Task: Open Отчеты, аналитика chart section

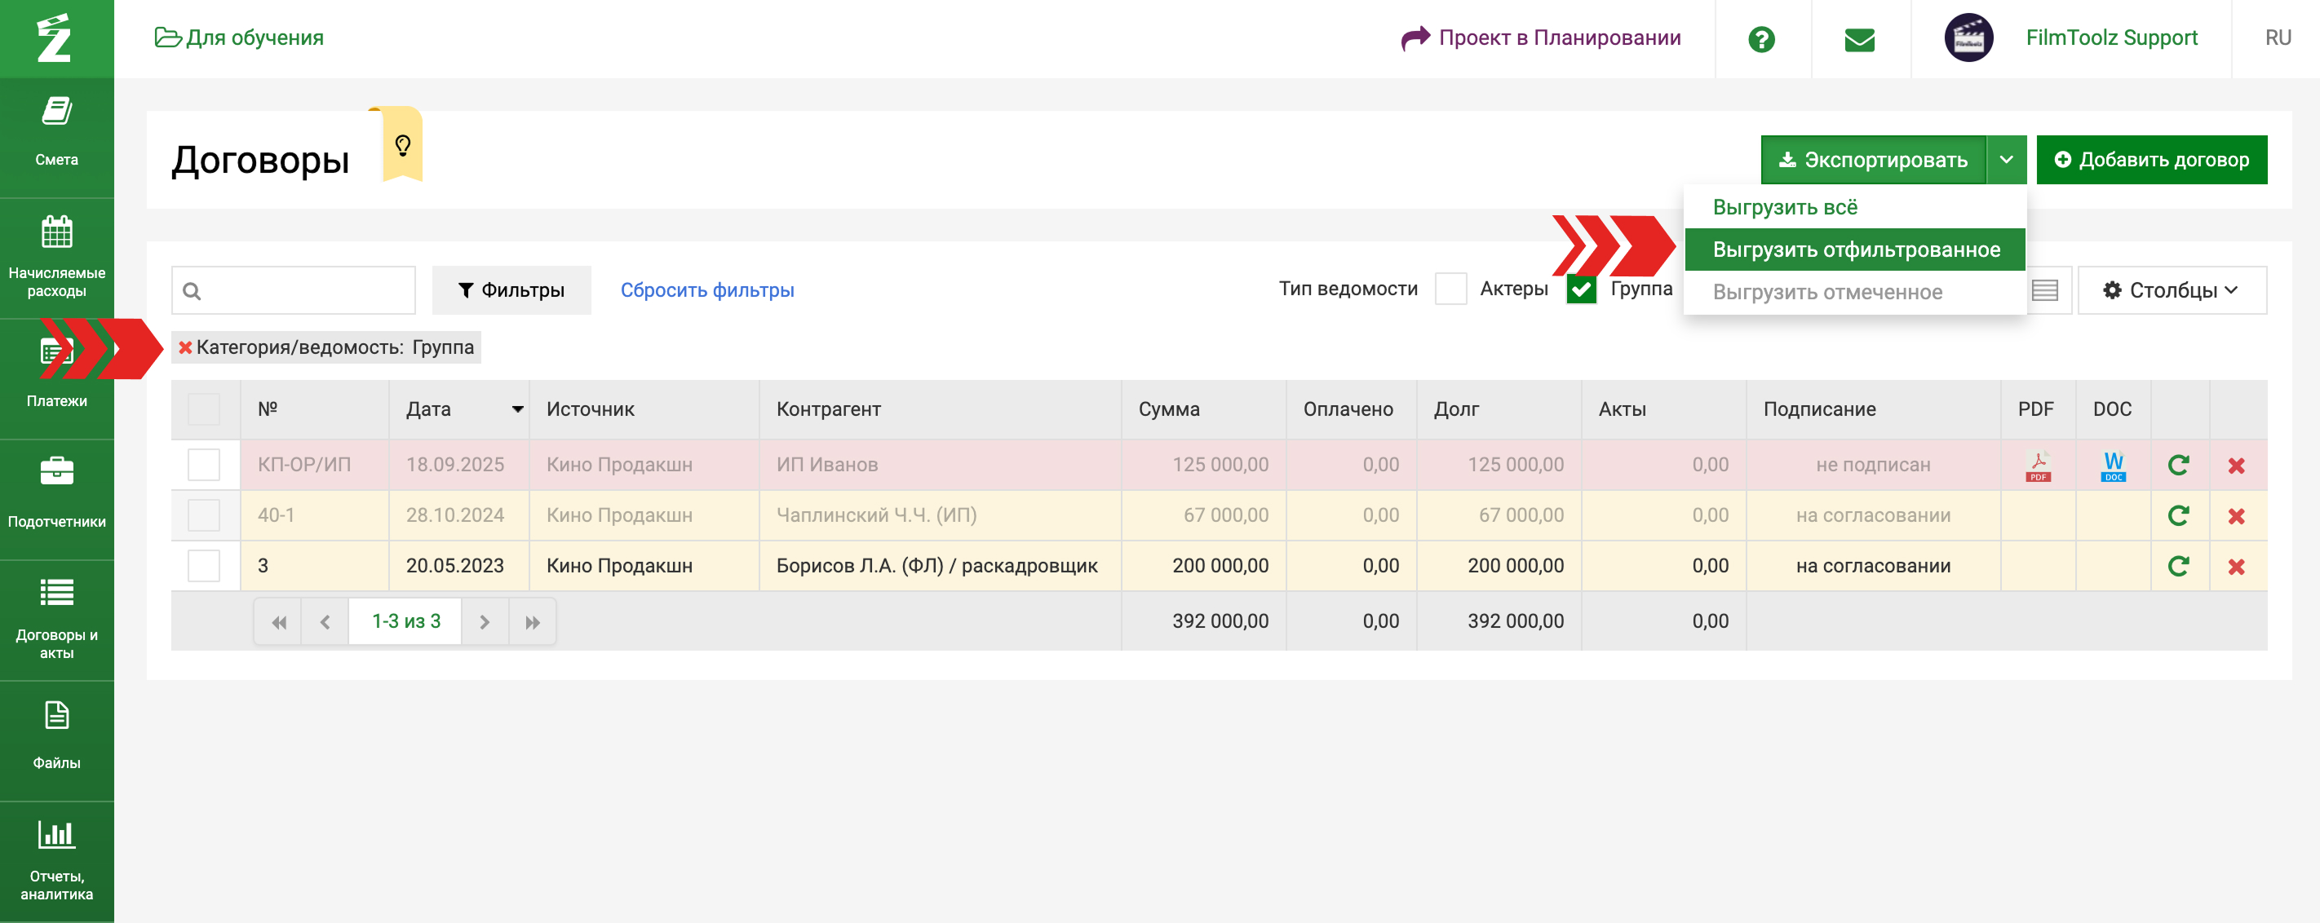Action: pos(57,834)
